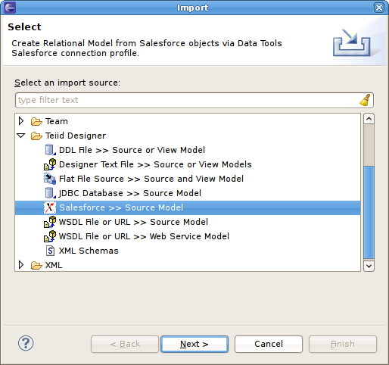The height and width of the screenshot is (365, 389).
Task: Click the < Back button
Action: click(125, 344)
